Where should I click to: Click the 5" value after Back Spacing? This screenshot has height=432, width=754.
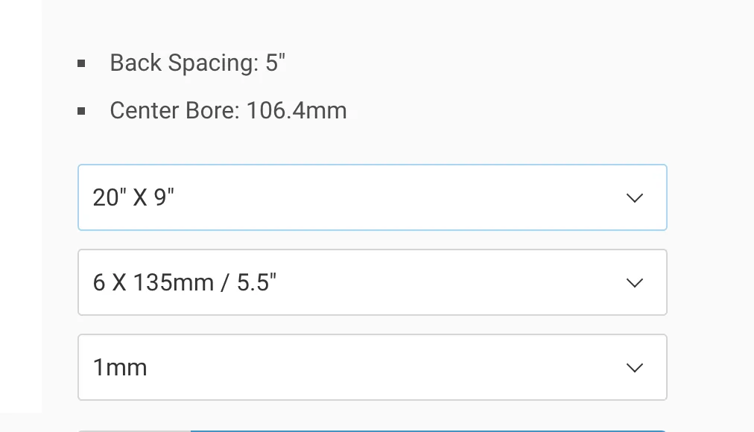click(x=276, y=63)
